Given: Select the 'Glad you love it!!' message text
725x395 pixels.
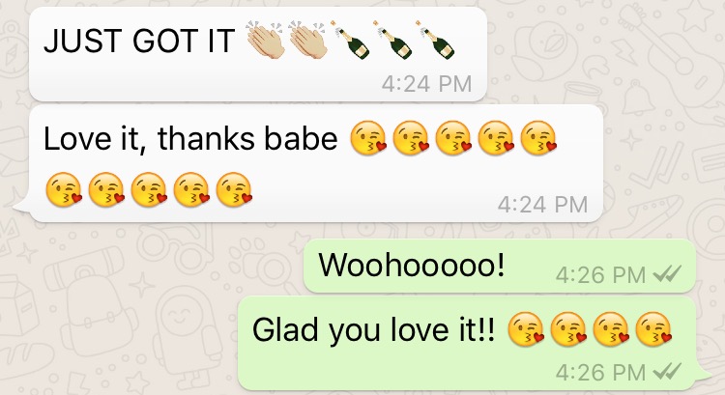Looking at the screenshot, I should point(373,330).
